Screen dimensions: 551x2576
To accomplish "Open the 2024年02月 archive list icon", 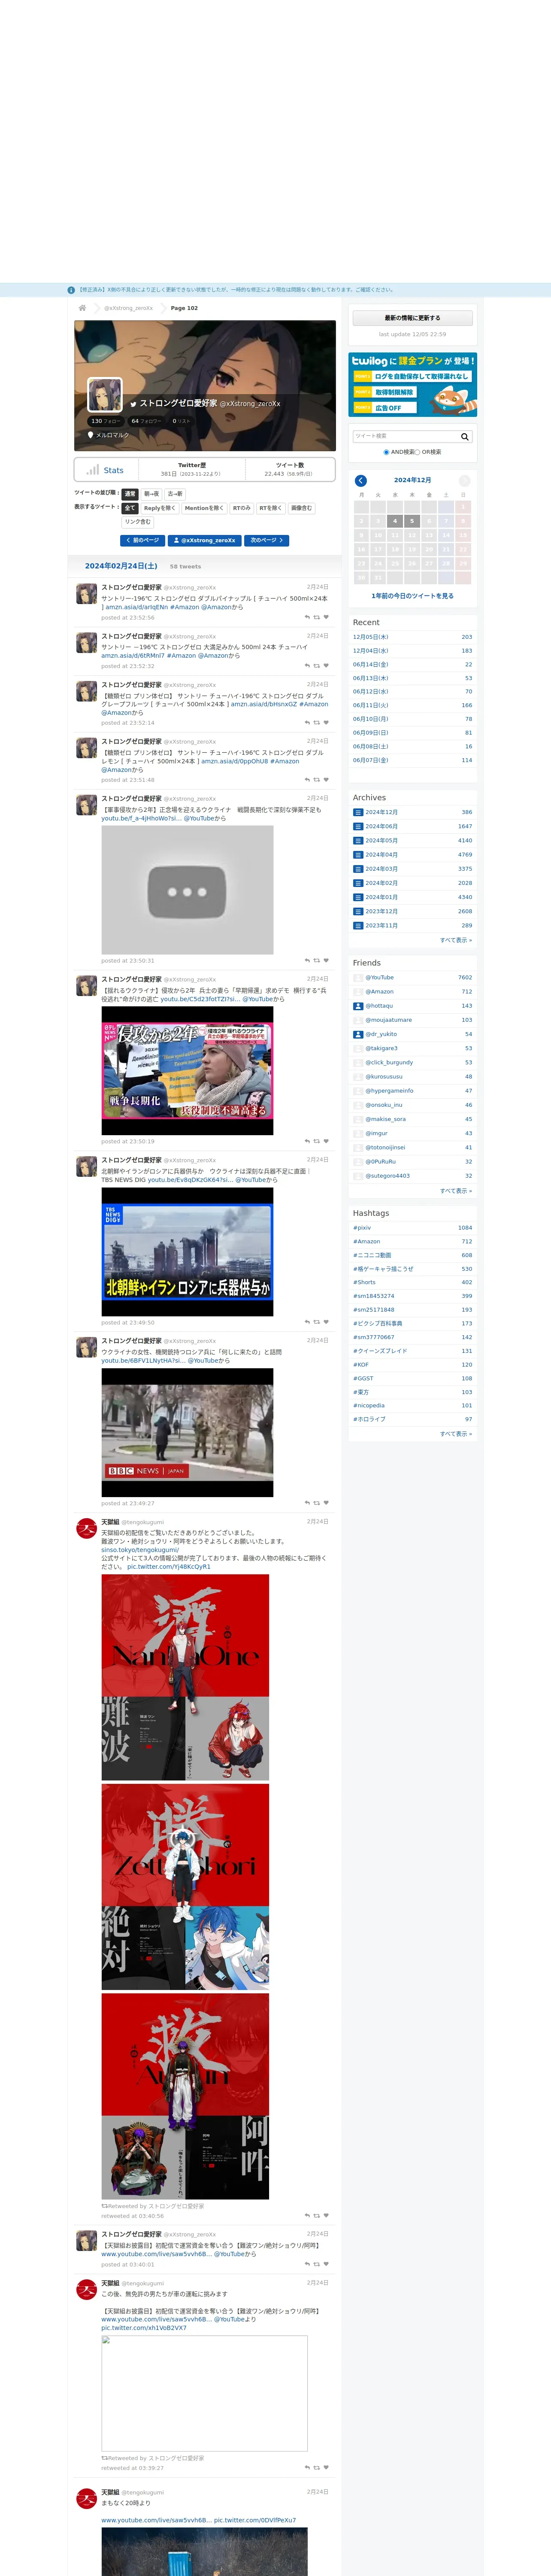I will coord(358,883).
